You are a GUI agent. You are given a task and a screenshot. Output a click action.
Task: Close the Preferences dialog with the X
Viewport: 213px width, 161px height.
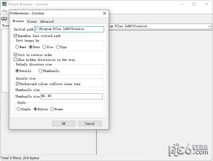(x=104, y=13)
